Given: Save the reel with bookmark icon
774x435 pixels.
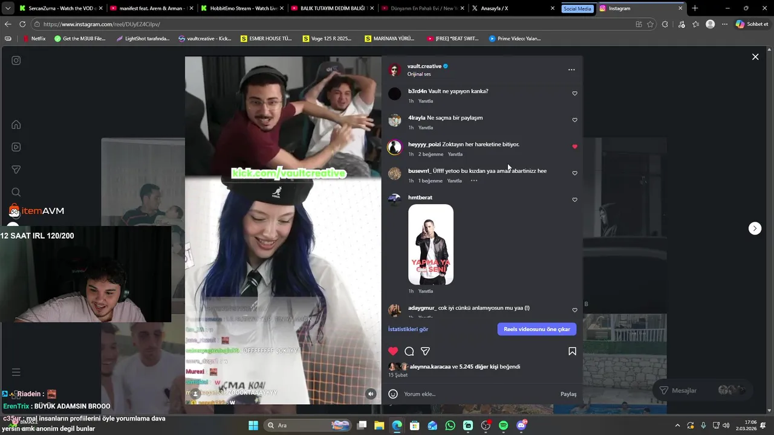Looking at the screenshot, I should pyautogui.click(x=572, y=351).
